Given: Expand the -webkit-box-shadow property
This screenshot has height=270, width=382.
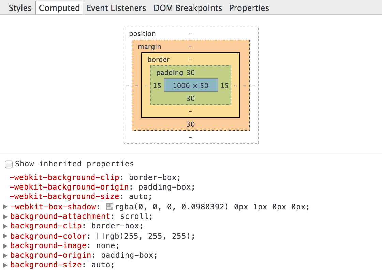Looking at the screenshot, I should pos(5,207).
